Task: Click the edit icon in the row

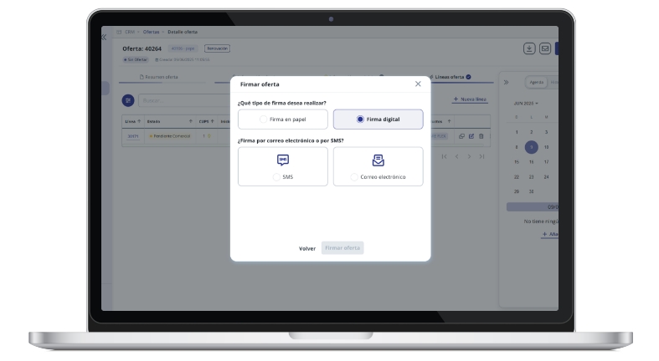Action: 471,135
